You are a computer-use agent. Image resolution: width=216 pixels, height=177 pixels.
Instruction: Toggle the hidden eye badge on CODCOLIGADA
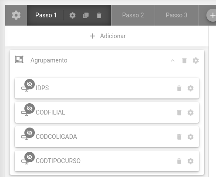click(x=30, y=133)
